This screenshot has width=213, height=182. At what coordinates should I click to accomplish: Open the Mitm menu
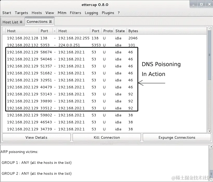point(62,13)
